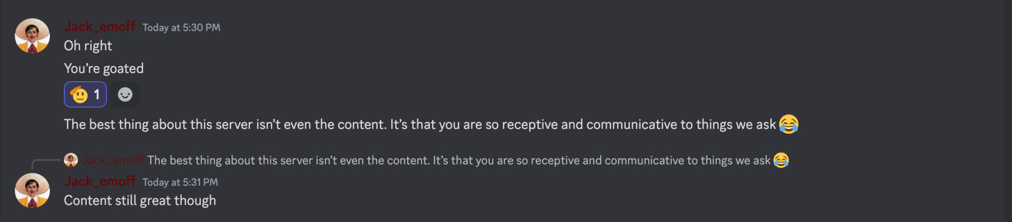Click the "Today at 5:30 PM" timestamp
The height and width of the screenshot is (222, 1012).
(x=181, y=28)
